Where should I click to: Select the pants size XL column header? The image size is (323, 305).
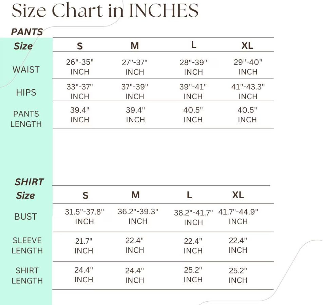coord(247,45)
